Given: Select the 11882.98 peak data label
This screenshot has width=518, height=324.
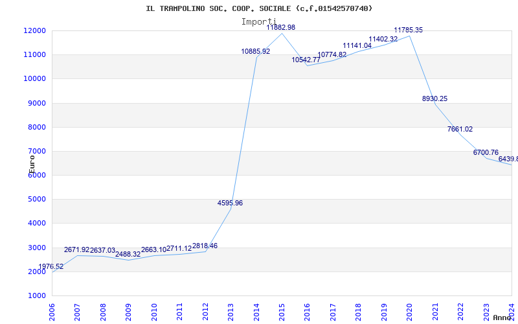Looking at the screenshot, I should tap(281, 27).
